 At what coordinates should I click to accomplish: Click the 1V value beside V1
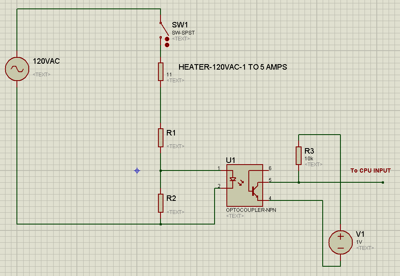point(359,242)
